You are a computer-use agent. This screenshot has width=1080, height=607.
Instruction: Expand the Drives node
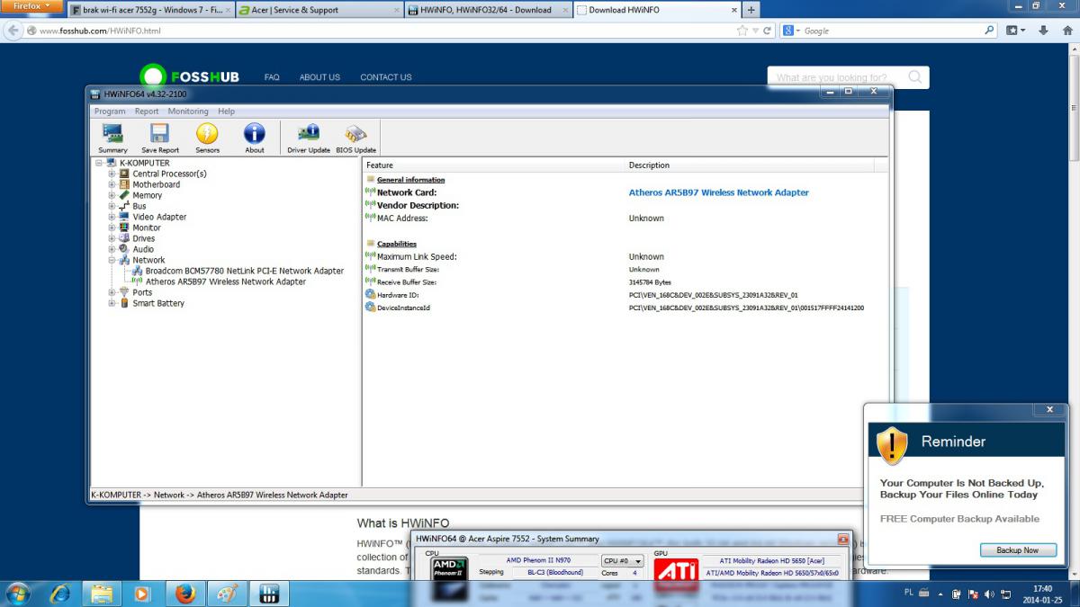point(112,238)
